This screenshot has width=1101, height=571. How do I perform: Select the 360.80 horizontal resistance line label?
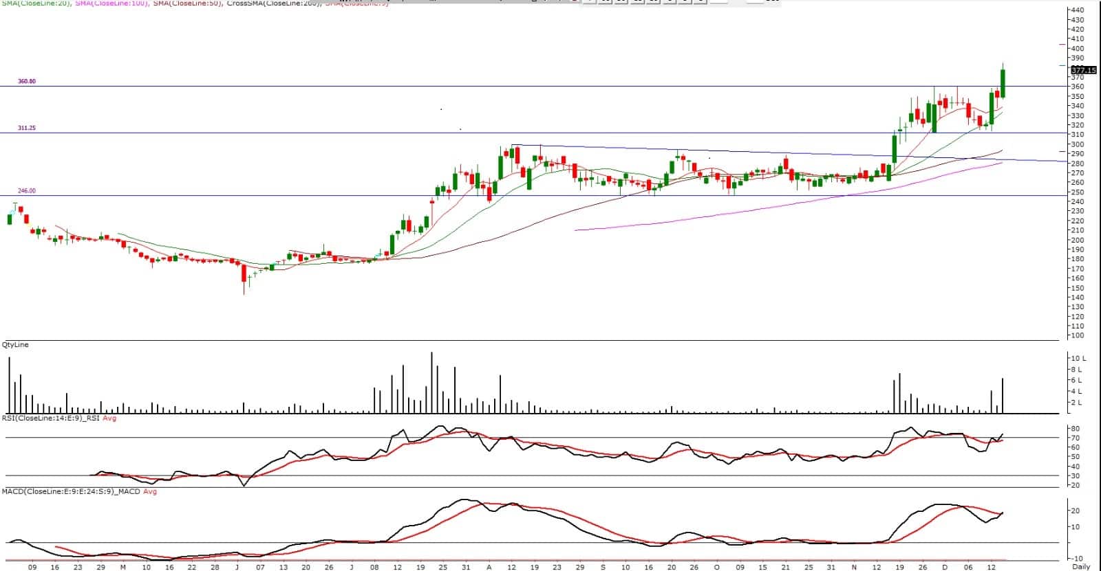click(x=27, y=81)
